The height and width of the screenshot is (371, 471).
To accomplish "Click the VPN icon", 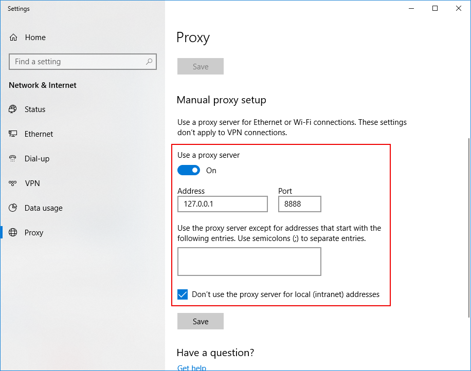I will [x=13, y=183].
